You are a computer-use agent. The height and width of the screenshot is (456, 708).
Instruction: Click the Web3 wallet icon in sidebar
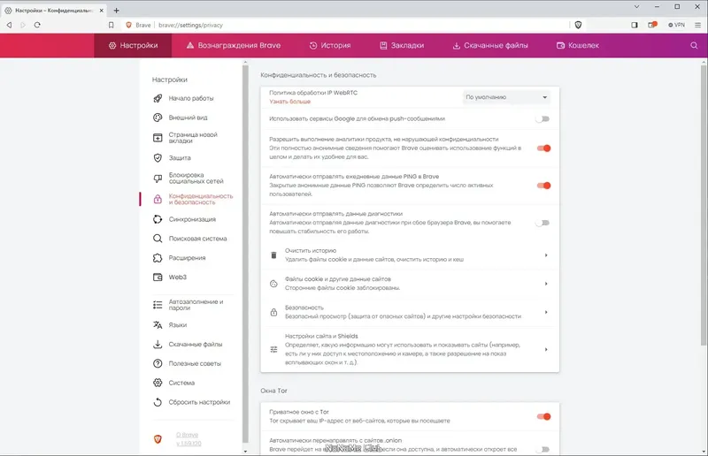(158, 277)
